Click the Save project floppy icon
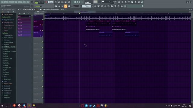The width and height of the screenshot is (193, 108). pos(132,2)
